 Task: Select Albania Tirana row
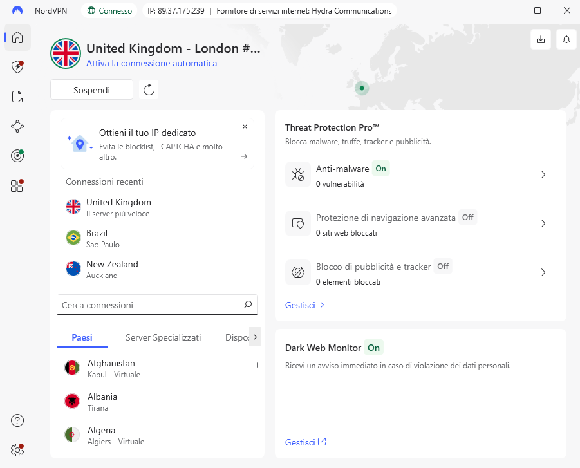pyautogui.click(x=157, y=402)
